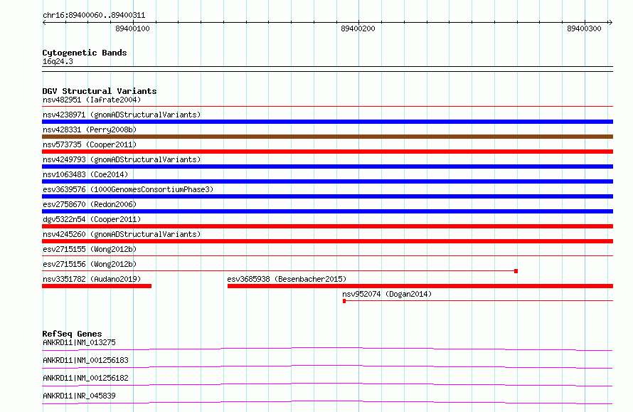Select the Cytogenetic Bands track title

pos(85,53)
